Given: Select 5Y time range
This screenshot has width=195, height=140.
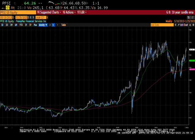Looking at the screenshot, I should [30, 25].
